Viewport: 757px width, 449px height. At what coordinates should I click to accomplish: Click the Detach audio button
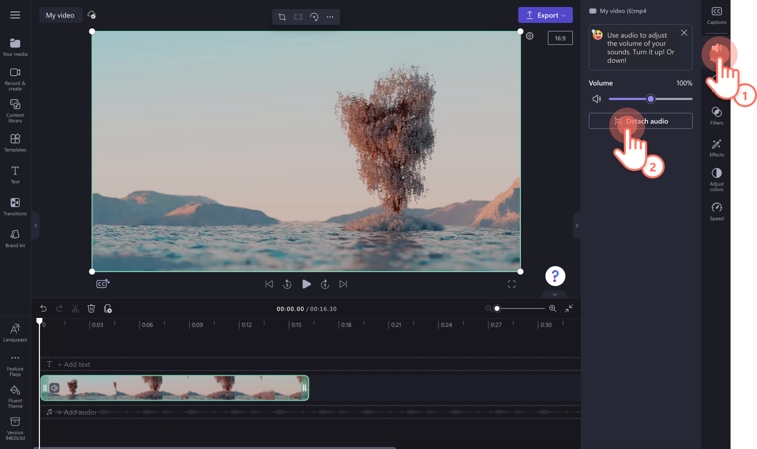click(641, 121)
